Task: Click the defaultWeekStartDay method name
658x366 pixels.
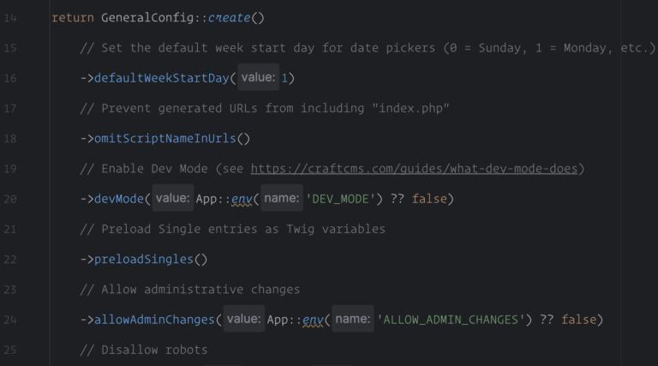Action: click(162, 79)
